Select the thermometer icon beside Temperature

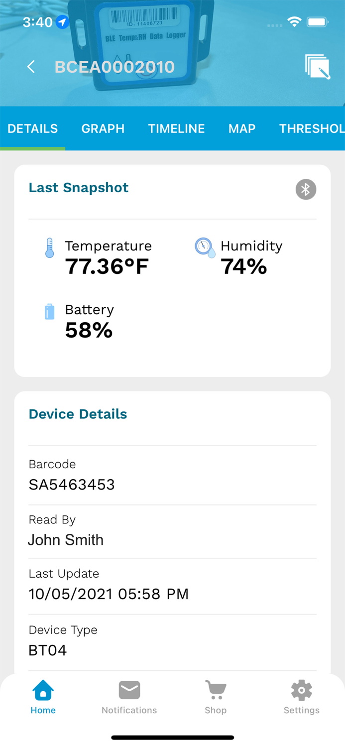click(x=49, y=247)
